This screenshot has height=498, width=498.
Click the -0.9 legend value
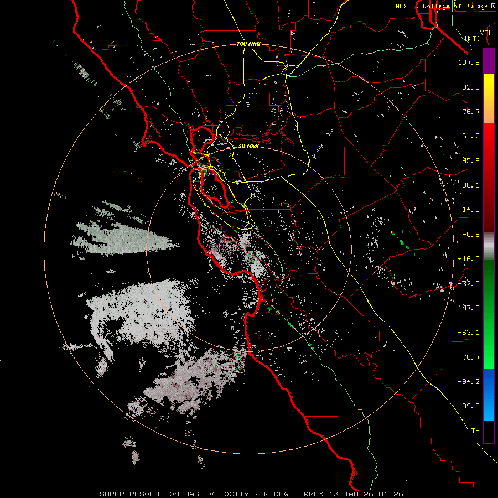coord(471,235)
